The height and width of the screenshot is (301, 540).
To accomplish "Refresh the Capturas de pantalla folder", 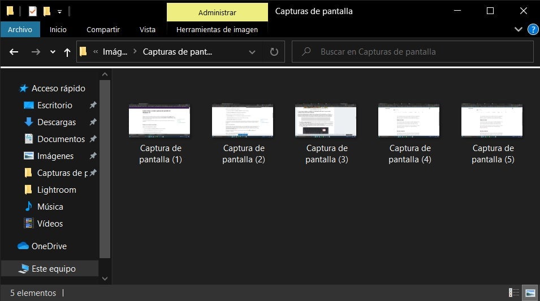I will [274, 52].
